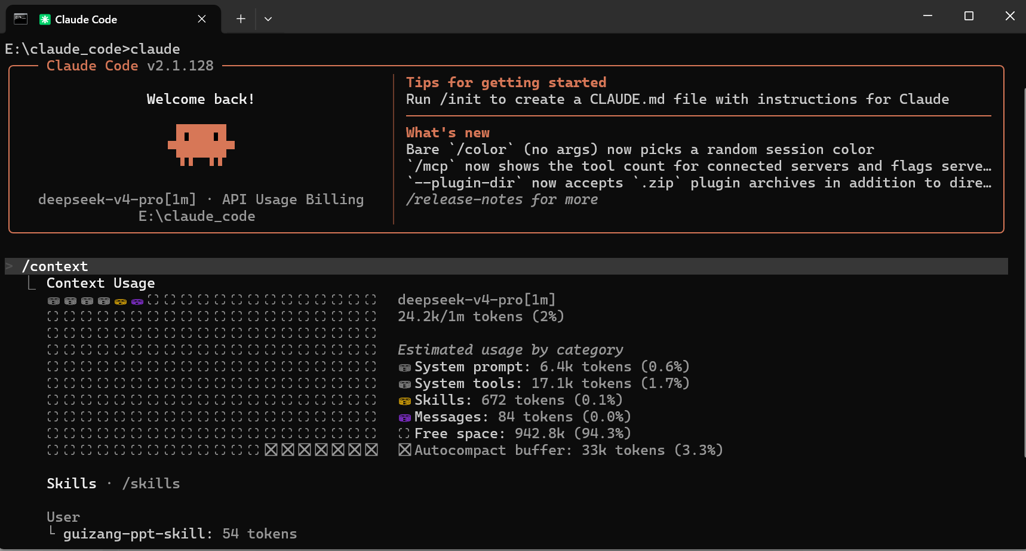1026x551 pixels.
Task: Click the '/context' prompt input line
Action: 506,266
